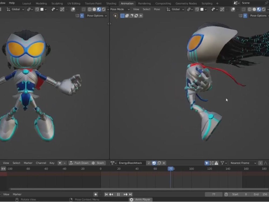
Task: Toggle show warnings icon in the editor header
Action: coord(217,163)
